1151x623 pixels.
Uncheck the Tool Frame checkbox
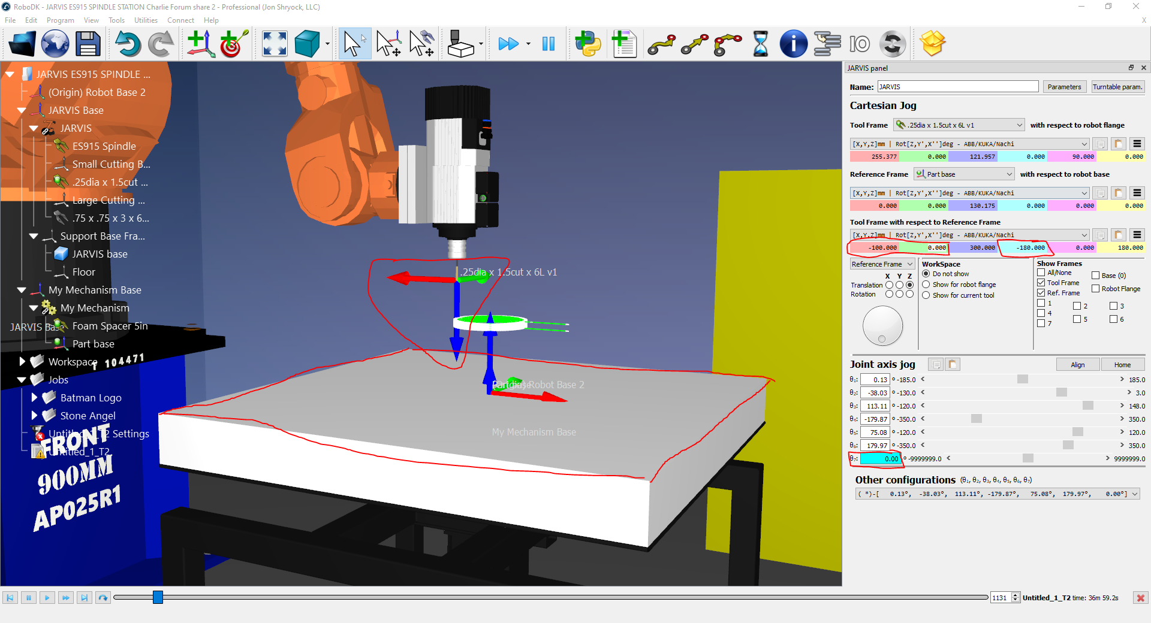pyautogui.click(x=1041, y=283)
